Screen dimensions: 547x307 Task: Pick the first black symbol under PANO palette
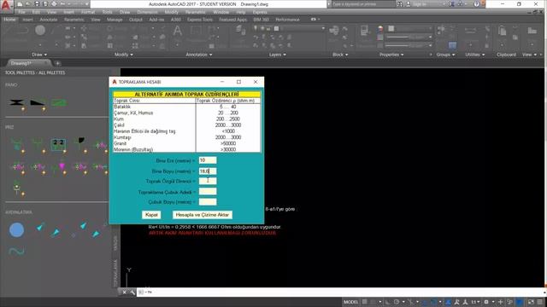17,102
